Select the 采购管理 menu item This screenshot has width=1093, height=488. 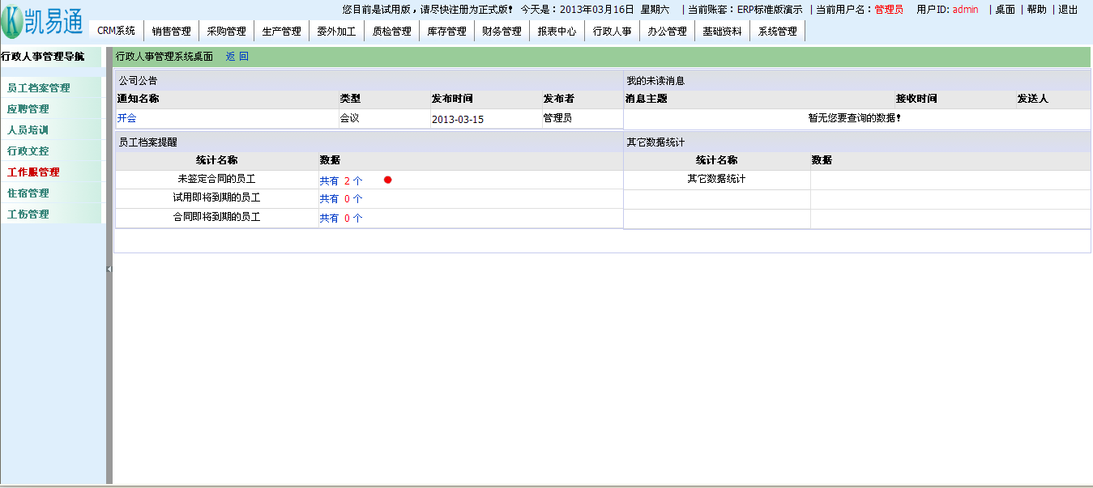[226, 32]
